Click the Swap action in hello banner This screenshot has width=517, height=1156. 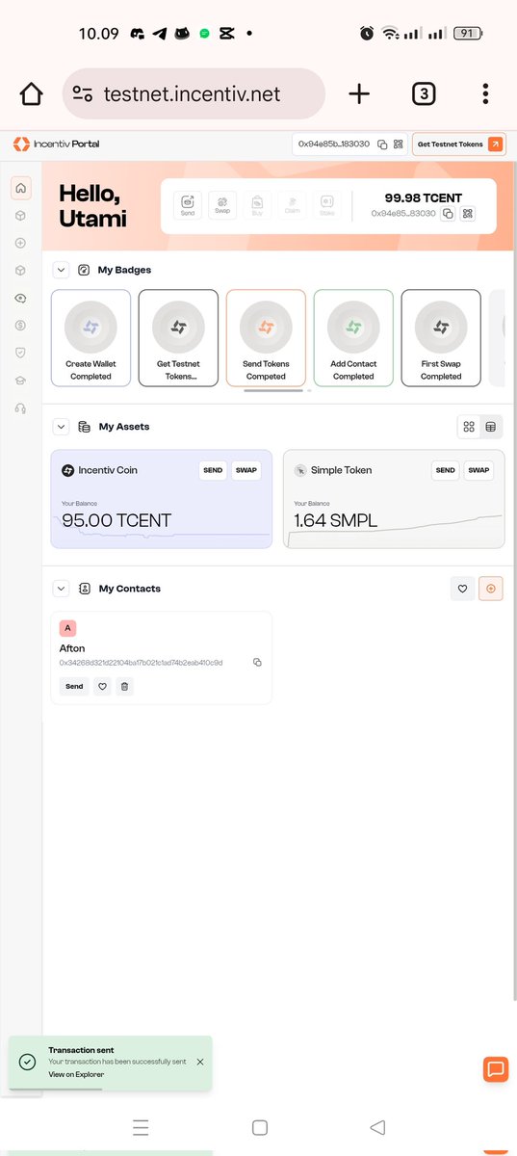click(x=222, y=205)
